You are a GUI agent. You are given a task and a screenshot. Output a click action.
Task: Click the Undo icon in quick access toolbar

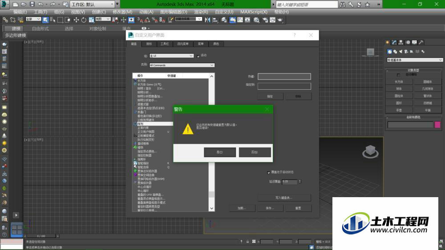click(40, 4)
